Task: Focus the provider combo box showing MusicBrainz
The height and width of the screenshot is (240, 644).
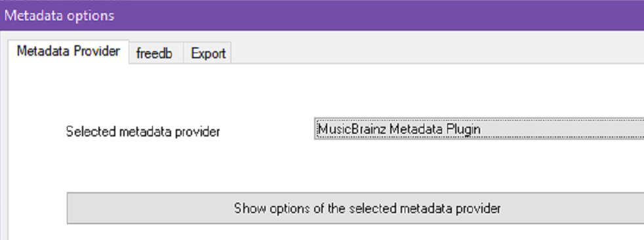Action: [479, 129]
